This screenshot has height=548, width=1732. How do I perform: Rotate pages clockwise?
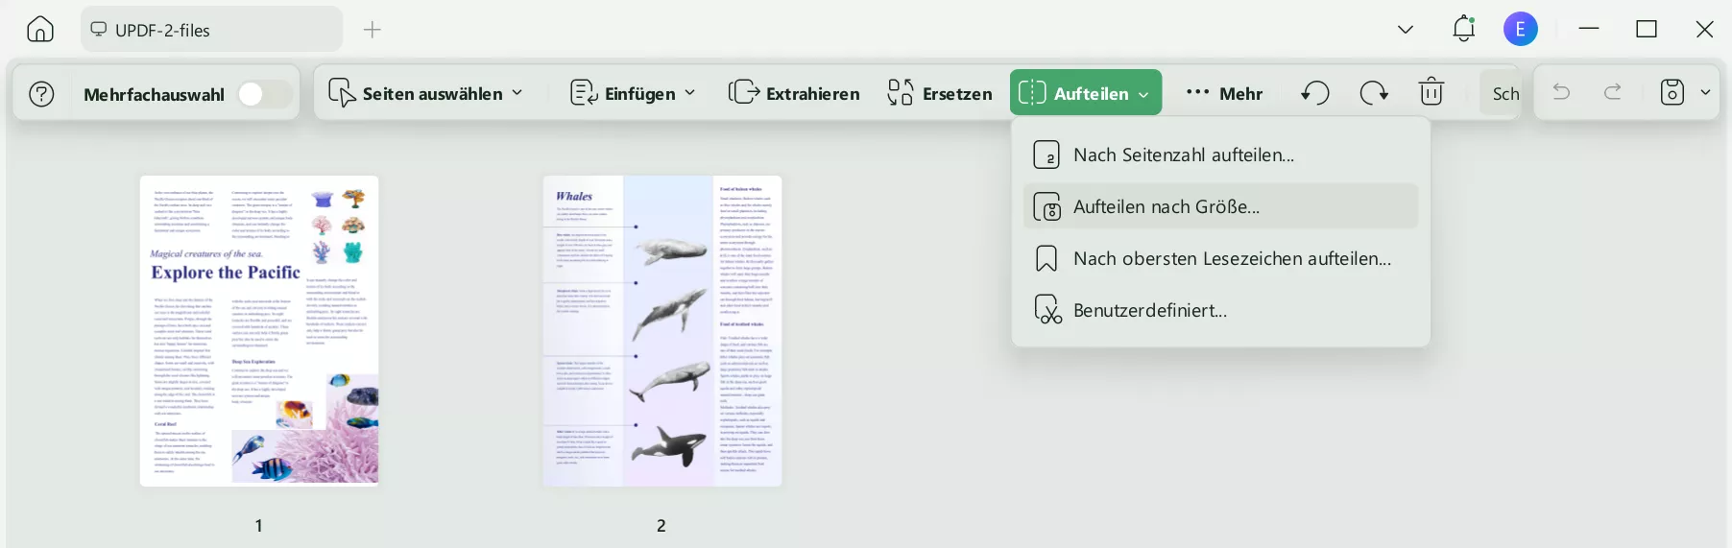tap(1374, 93)
